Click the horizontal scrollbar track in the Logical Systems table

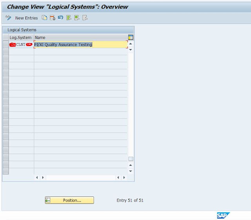point(80,178)
